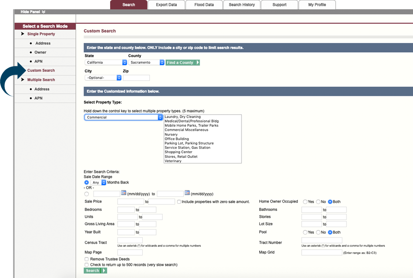Open the Search History tab
The width and height of the screenshot is (413, 278).
[242, 5]
